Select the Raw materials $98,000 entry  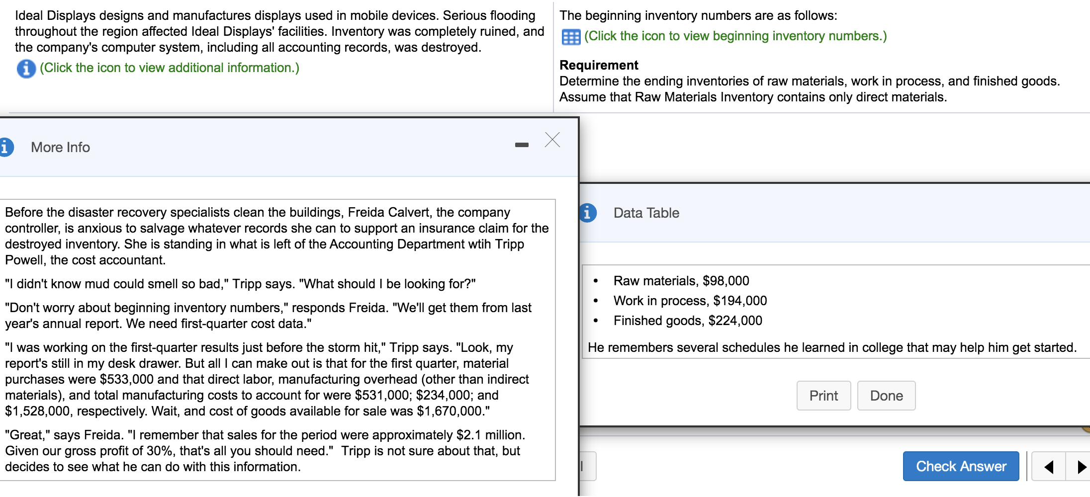click(681, 280)
